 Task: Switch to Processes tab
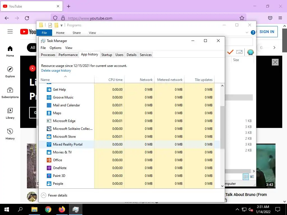point(48,55)
